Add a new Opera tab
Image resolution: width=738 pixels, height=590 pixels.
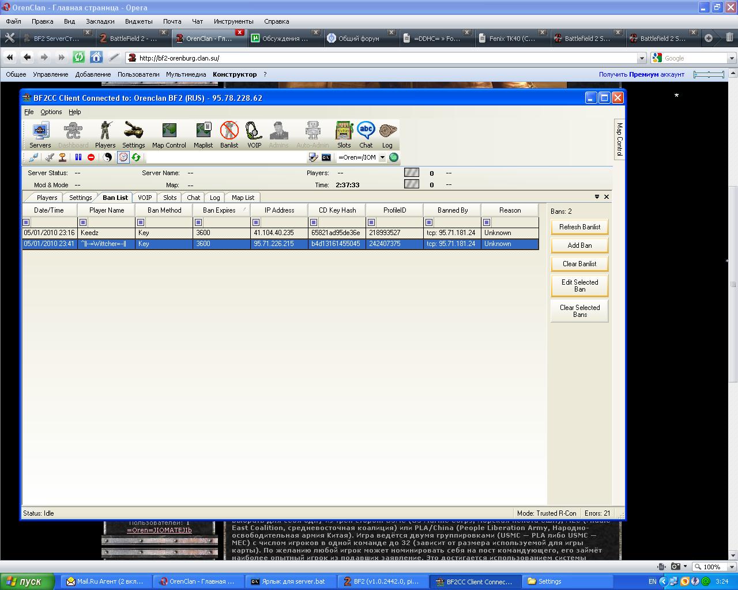tap(709, 38)
